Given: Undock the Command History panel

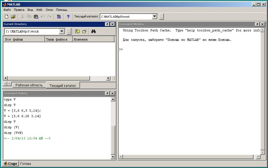Looking at the screenshot, I should pos(107,93).
